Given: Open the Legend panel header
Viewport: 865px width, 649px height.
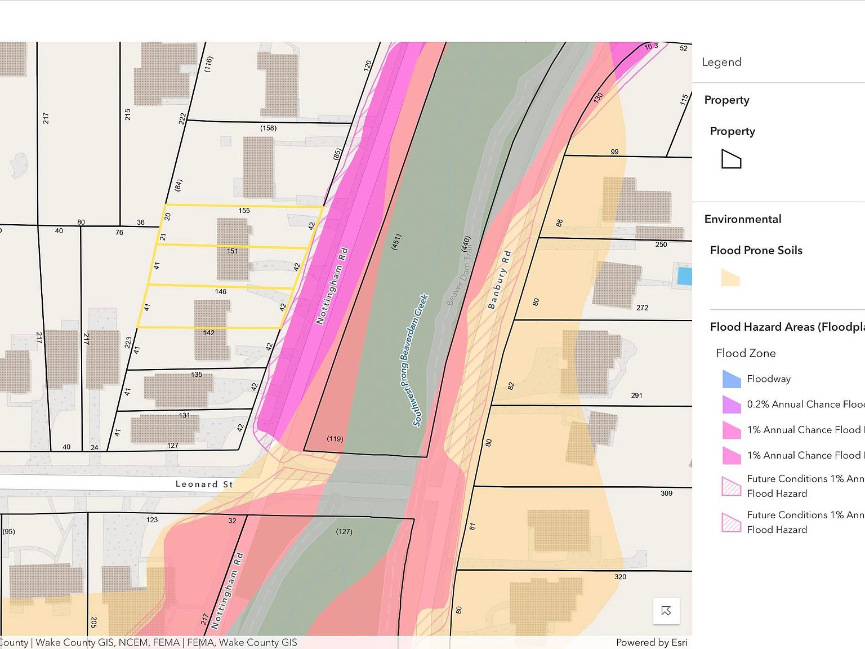Looking at the screenshot, I should pyautogui.click(x=721, y=62).
